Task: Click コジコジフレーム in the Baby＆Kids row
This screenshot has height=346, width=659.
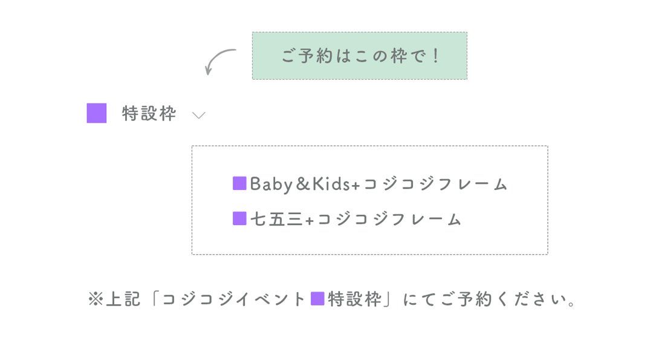Action: (x=436, y=184)
